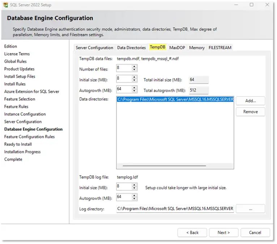Increase data files Initial size up arrow

[134, 77]
